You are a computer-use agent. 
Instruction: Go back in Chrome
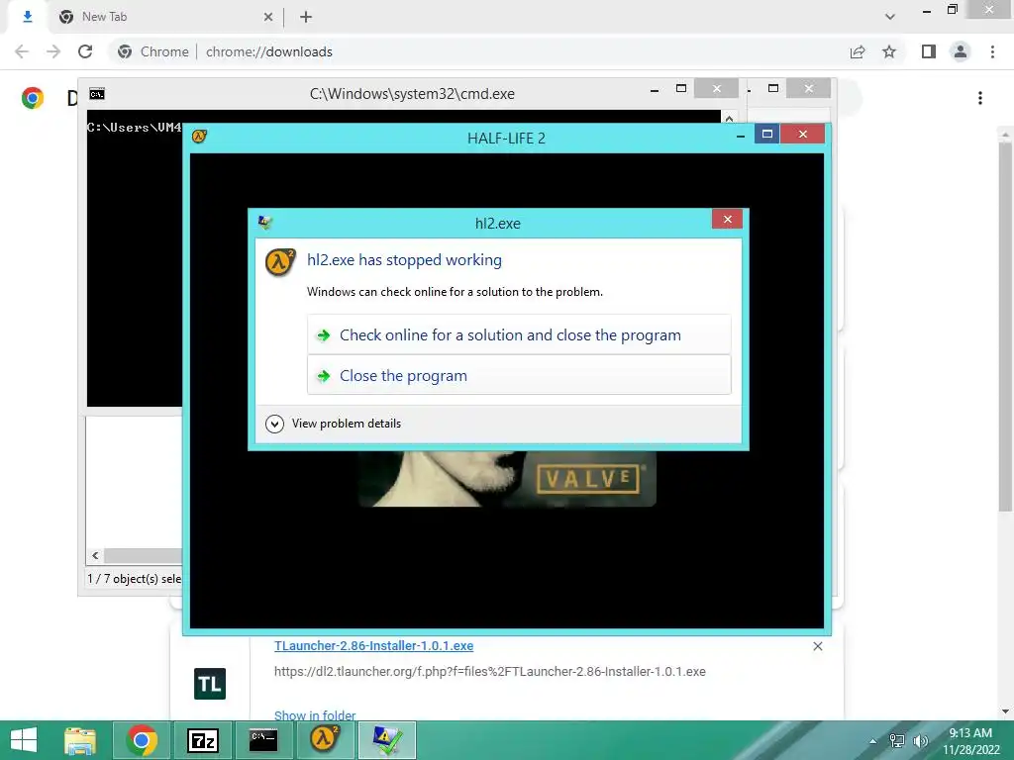tap(22, 51)
